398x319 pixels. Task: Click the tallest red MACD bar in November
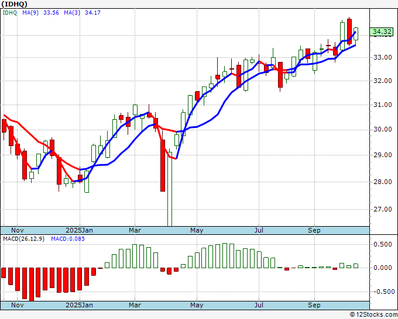click(32, 285)
